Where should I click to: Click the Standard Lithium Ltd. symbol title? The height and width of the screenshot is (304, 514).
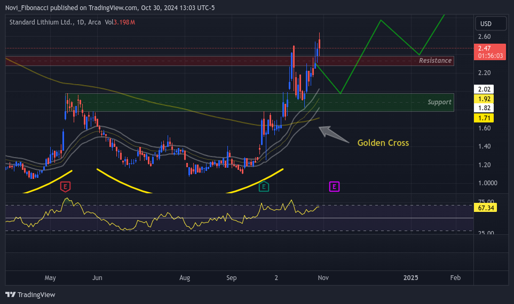coord(41,22)
